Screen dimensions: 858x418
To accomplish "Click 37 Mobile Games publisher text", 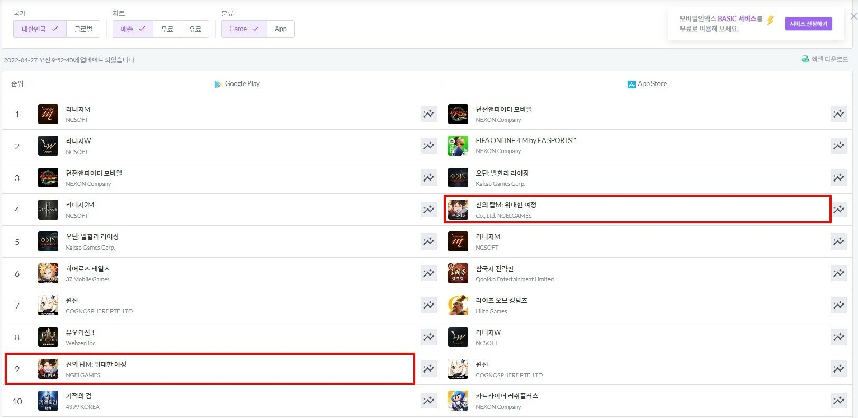I will [88, 279].
